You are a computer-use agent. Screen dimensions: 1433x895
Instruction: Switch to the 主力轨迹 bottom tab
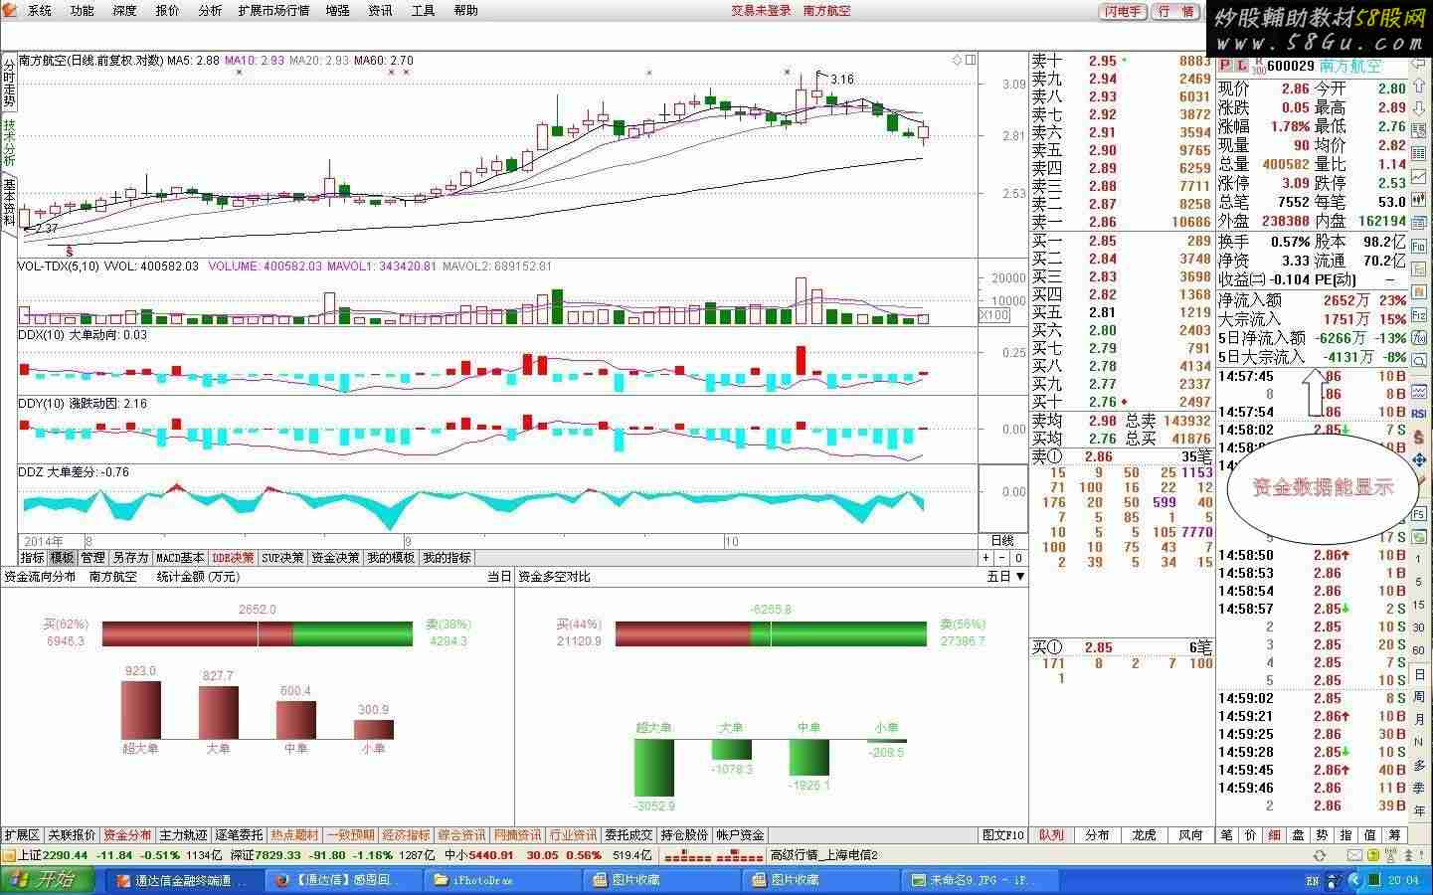184,835
